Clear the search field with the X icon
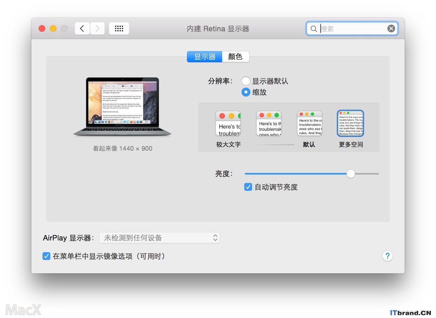436x318 pixels. coord(391,29)
